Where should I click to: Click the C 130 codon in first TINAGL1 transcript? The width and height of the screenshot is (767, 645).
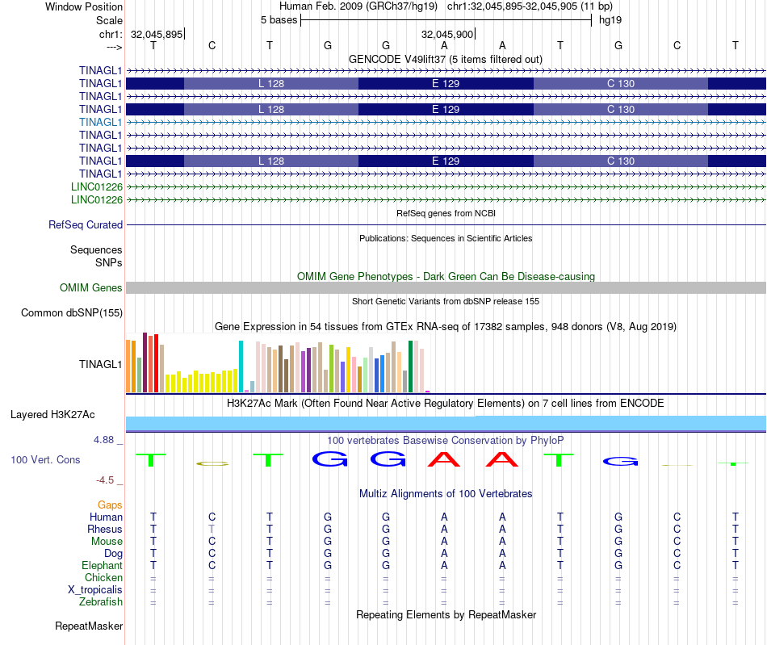pos(621,84)
